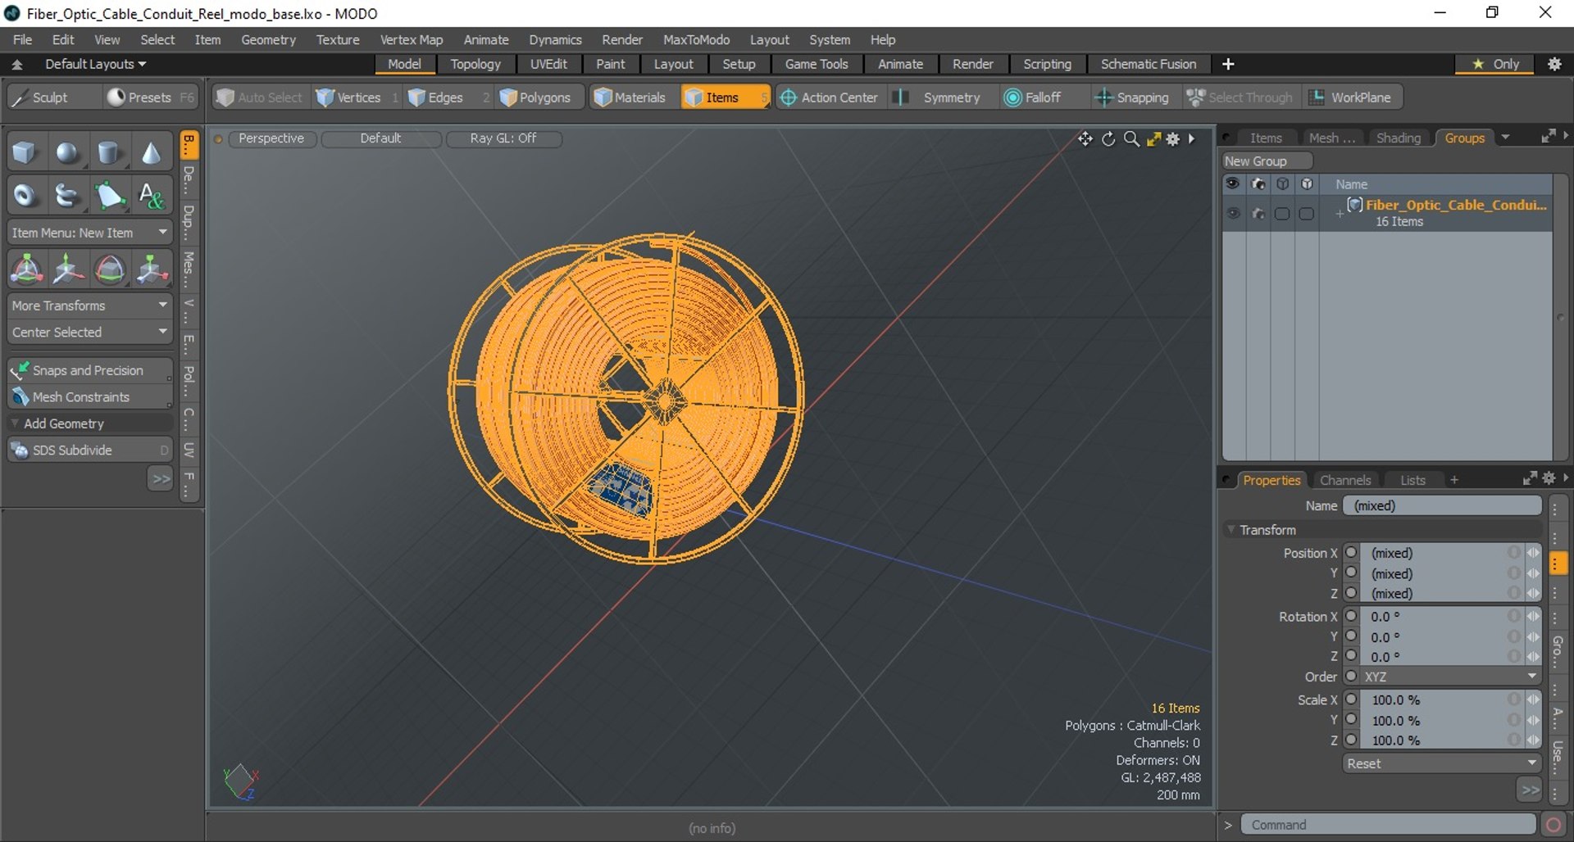This screenshot has height=842, width=1574.
Task: Select the text tool icon (A&)
Action: 152,196
